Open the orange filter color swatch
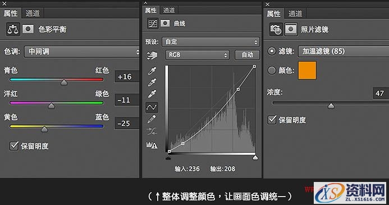 click(x=307, y=70)
